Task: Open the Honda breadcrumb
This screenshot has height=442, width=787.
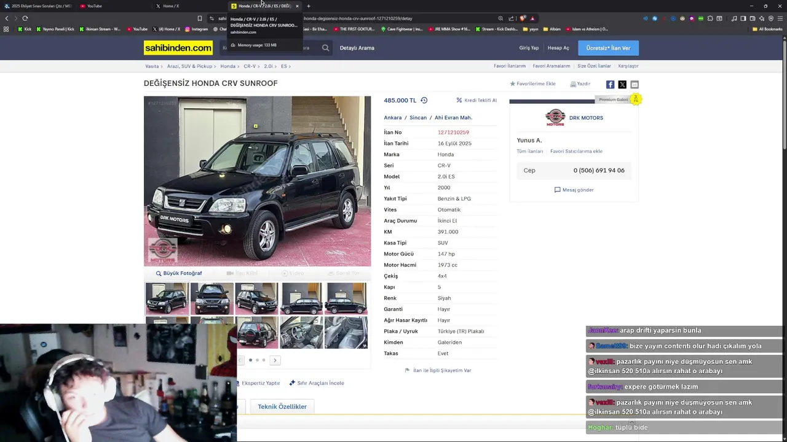Action: click(x=227, y=66)
